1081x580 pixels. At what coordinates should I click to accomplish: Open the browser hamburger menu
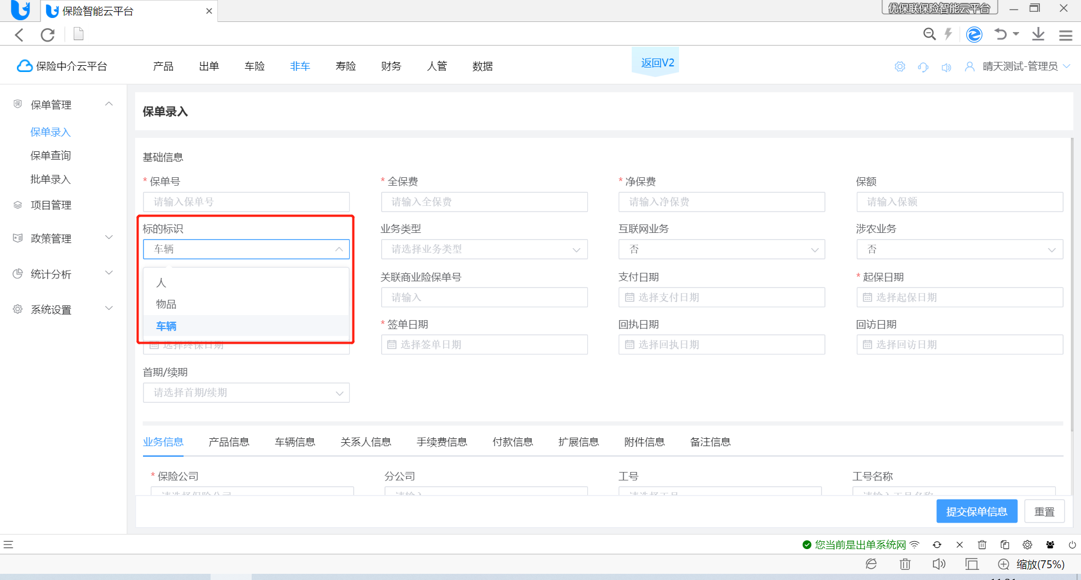pyautogui.click(x=1066, y=35)
